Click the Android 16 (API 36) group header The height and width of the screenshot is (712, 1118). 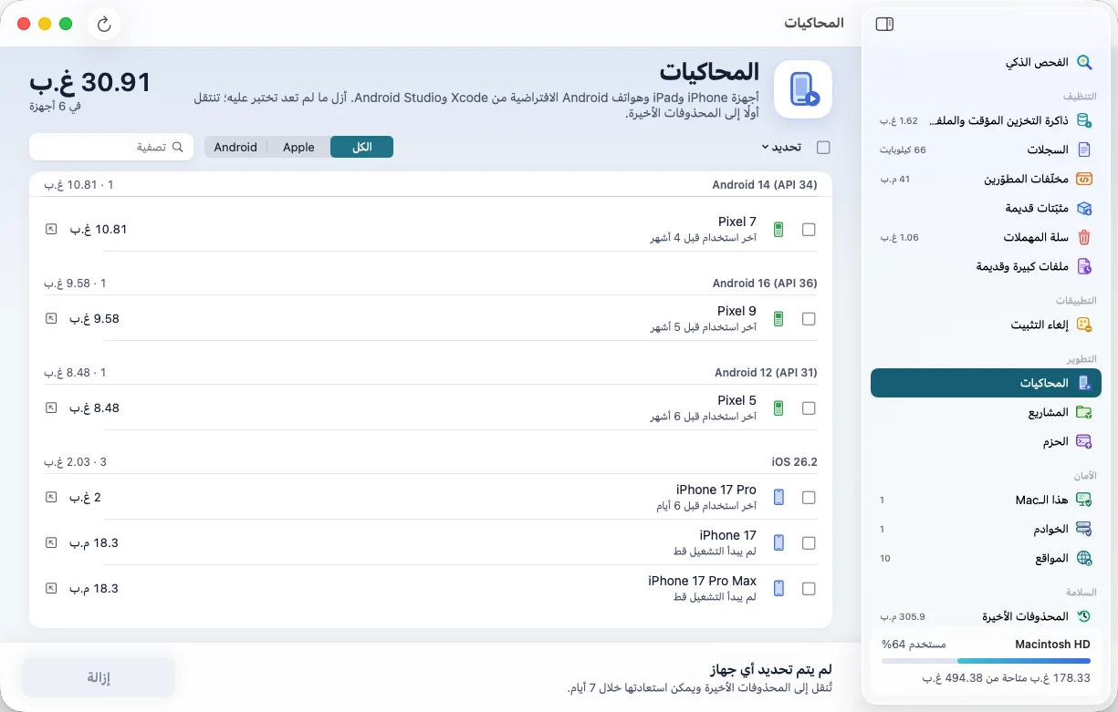pyautogui.click(x=765, y=284)
